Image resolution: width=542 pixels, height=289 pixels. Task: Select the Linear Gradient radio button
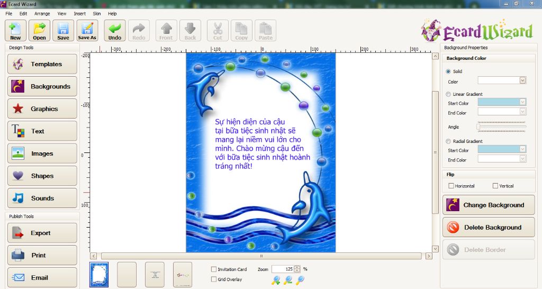coord(448,94)
